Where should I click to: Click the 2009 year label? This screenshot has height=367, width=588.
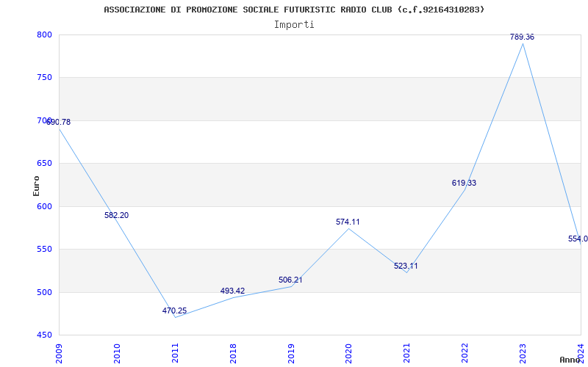[x=59, y=353]
